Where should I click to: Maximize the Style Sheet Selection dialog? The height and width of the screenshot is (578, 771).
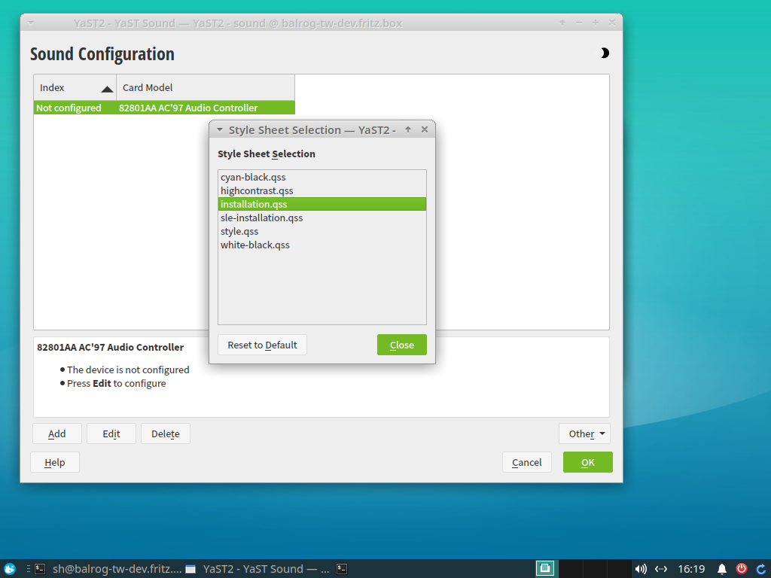pos(407,129)
